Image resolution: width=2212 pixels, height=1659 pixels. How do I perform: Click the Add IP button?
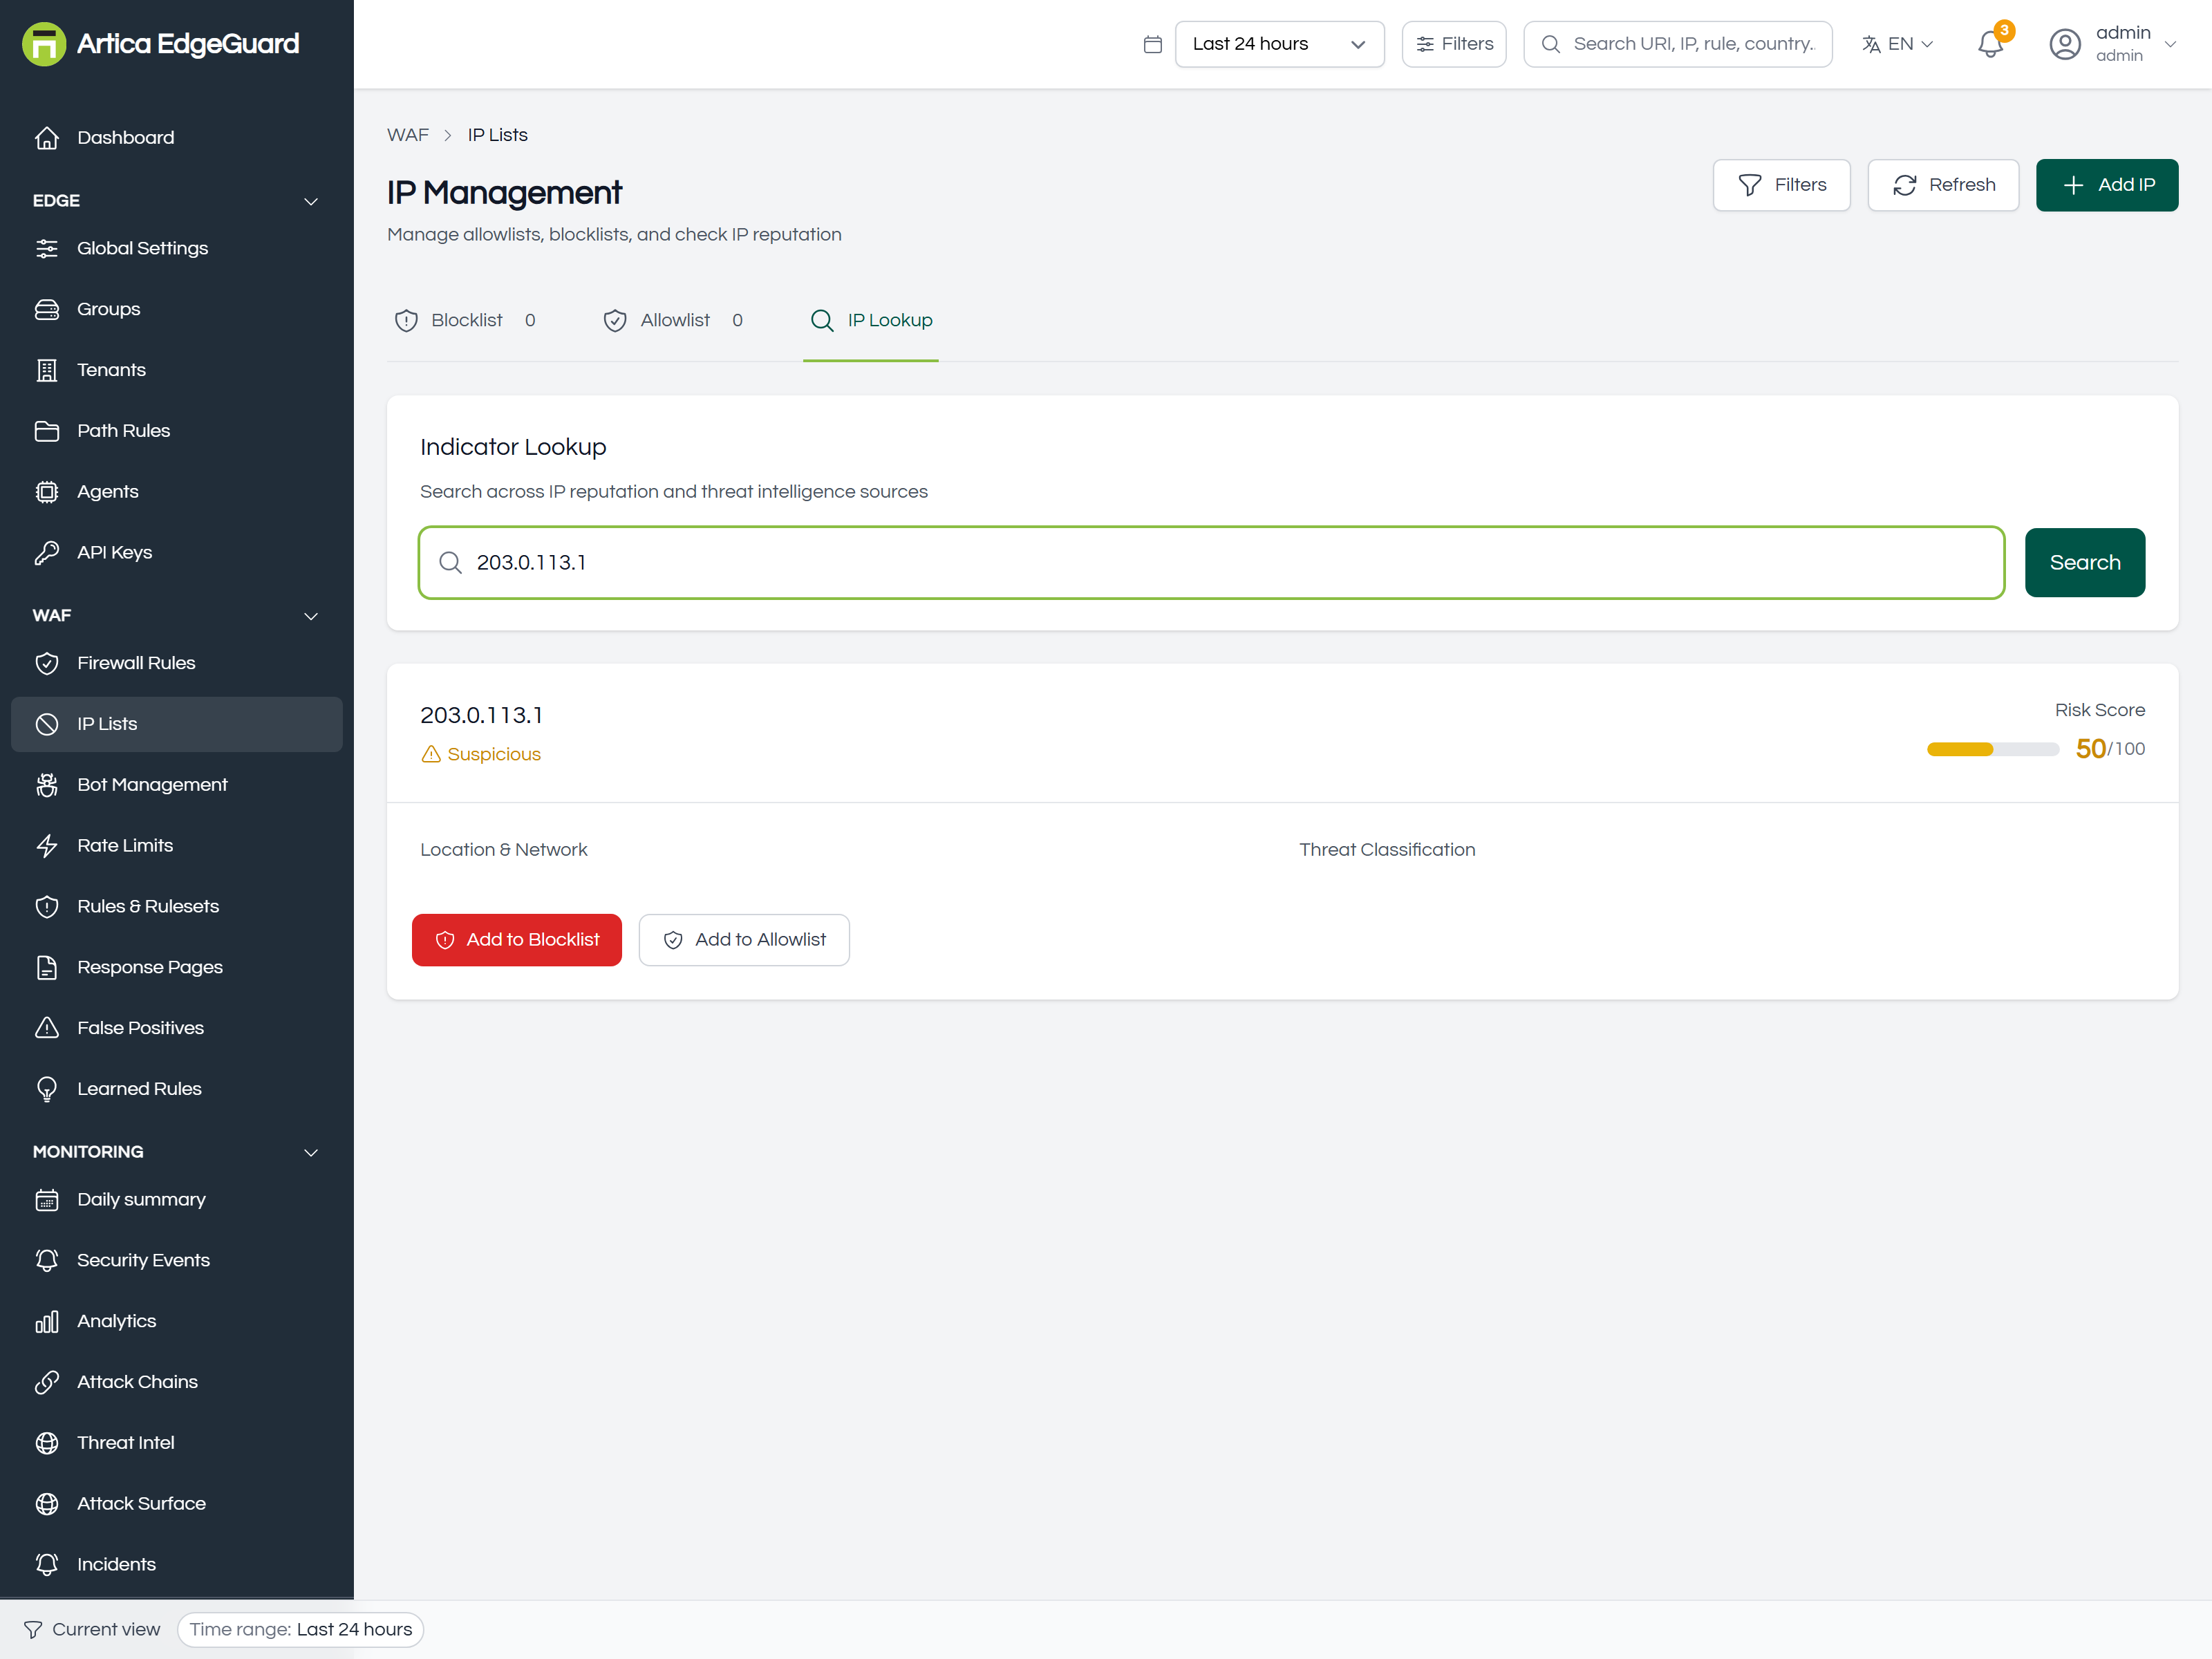pos(2106,185)
